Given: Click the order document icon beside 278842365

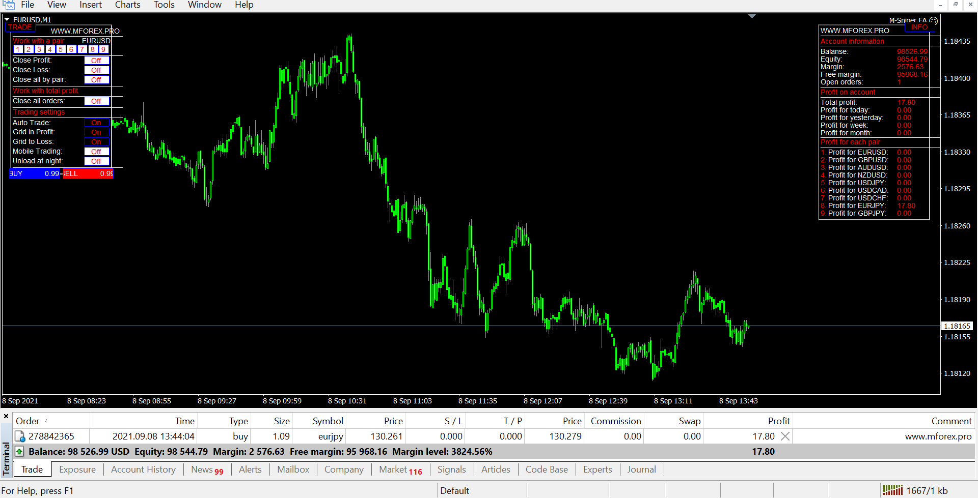Looking at the screenshot, I should [20, 436].
